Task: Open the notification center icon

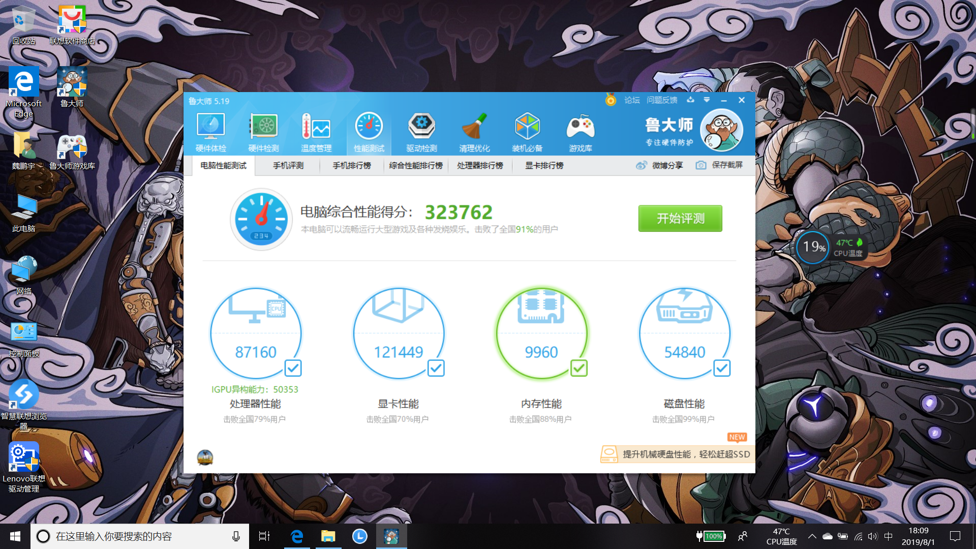Action: 955,536
